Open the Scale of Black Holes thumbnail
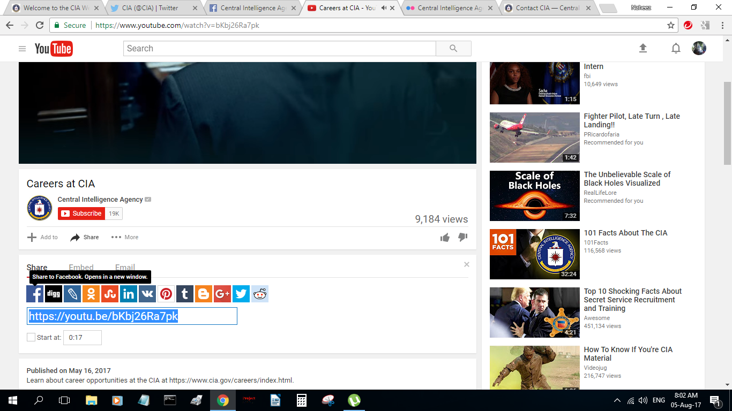This screenshot has width=732, height=411. pyautogui.click(x=535, y=196)
